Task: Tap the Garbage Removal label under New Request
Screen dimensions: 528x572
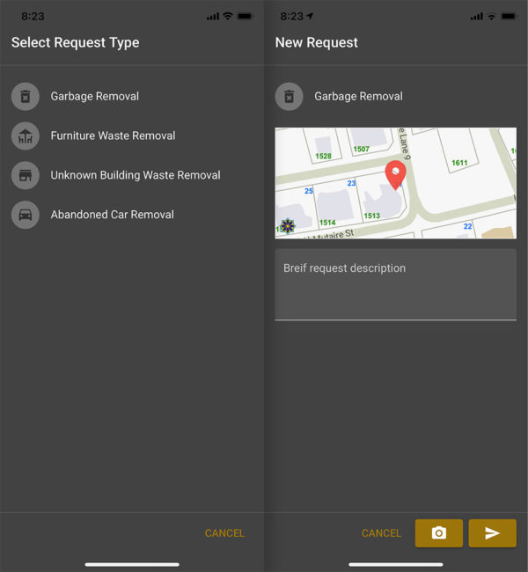Action: 358,96
